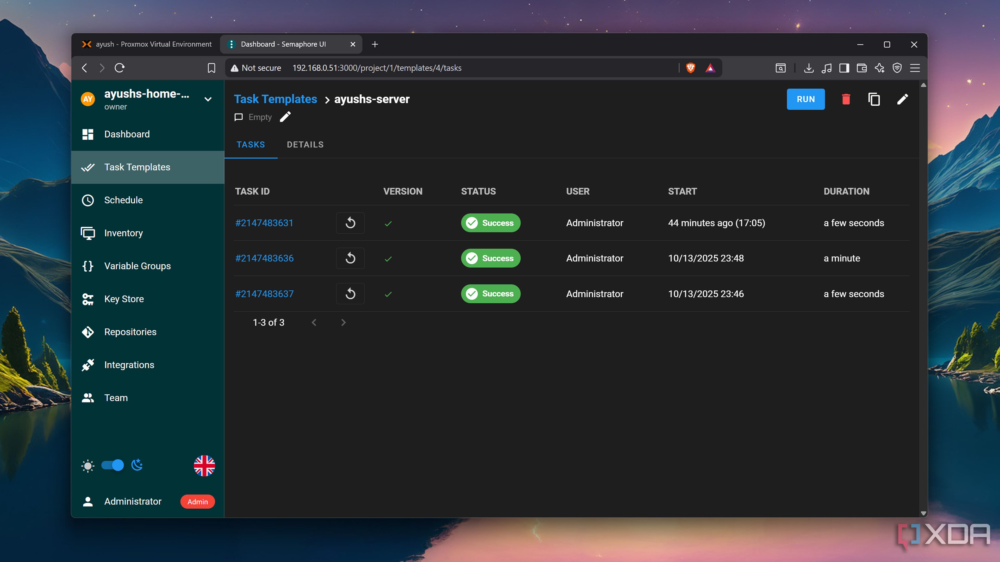The height and width of the screenshot is (562, 1000).
Task: Select the sun light-theme icon
Action: [x=88, y=465]
